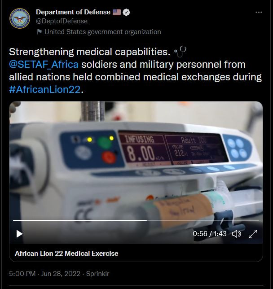Play the African Lion 22 video
Screen dimensions: 273x289
(19, 233)
